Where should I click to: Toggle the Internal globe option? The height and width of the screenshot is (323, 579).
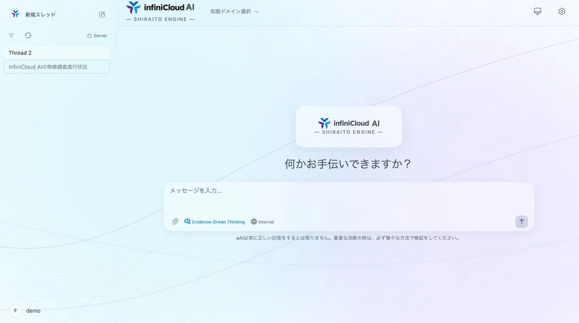click(262, 222)
